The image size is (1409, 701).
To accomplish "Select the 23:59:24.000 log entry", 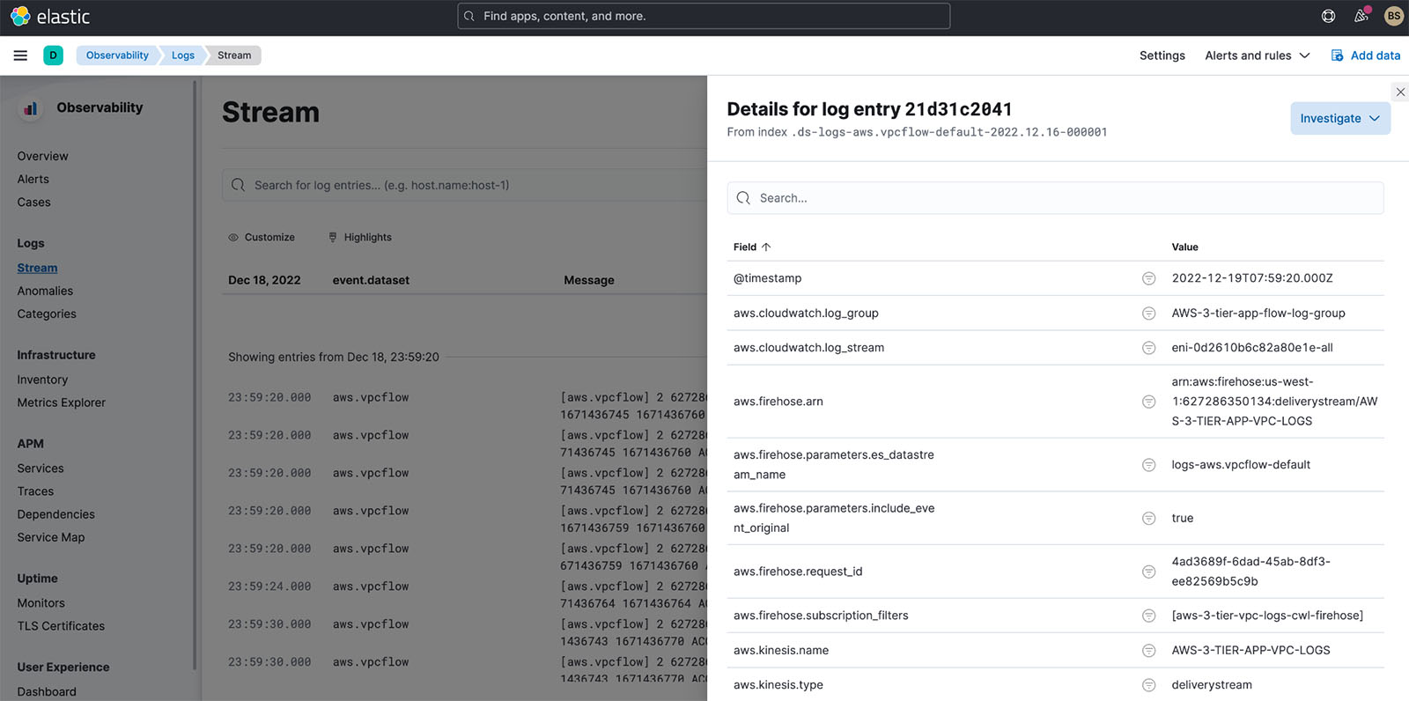I will 467,595.
